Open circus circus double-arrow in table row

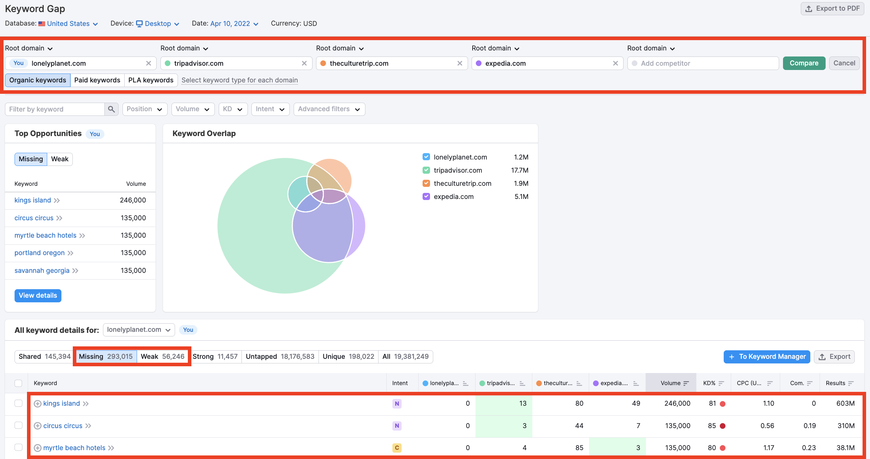click(x=88, y=426)
